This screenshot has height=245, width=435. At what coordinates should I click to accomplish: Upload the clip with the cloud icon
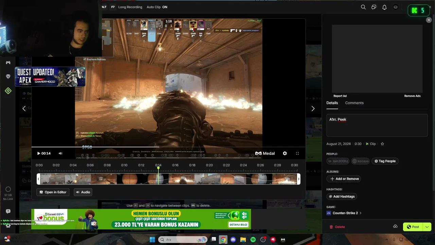click(x=395, y=227)
